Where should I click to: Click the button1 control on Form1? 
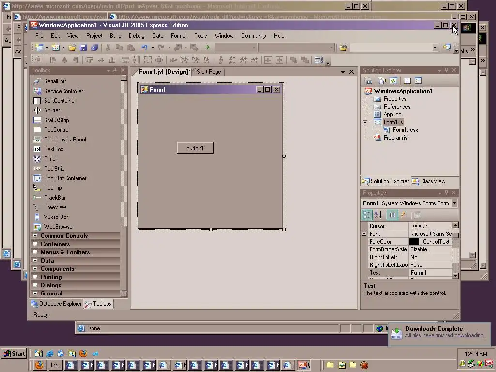(x=195, y=148)
